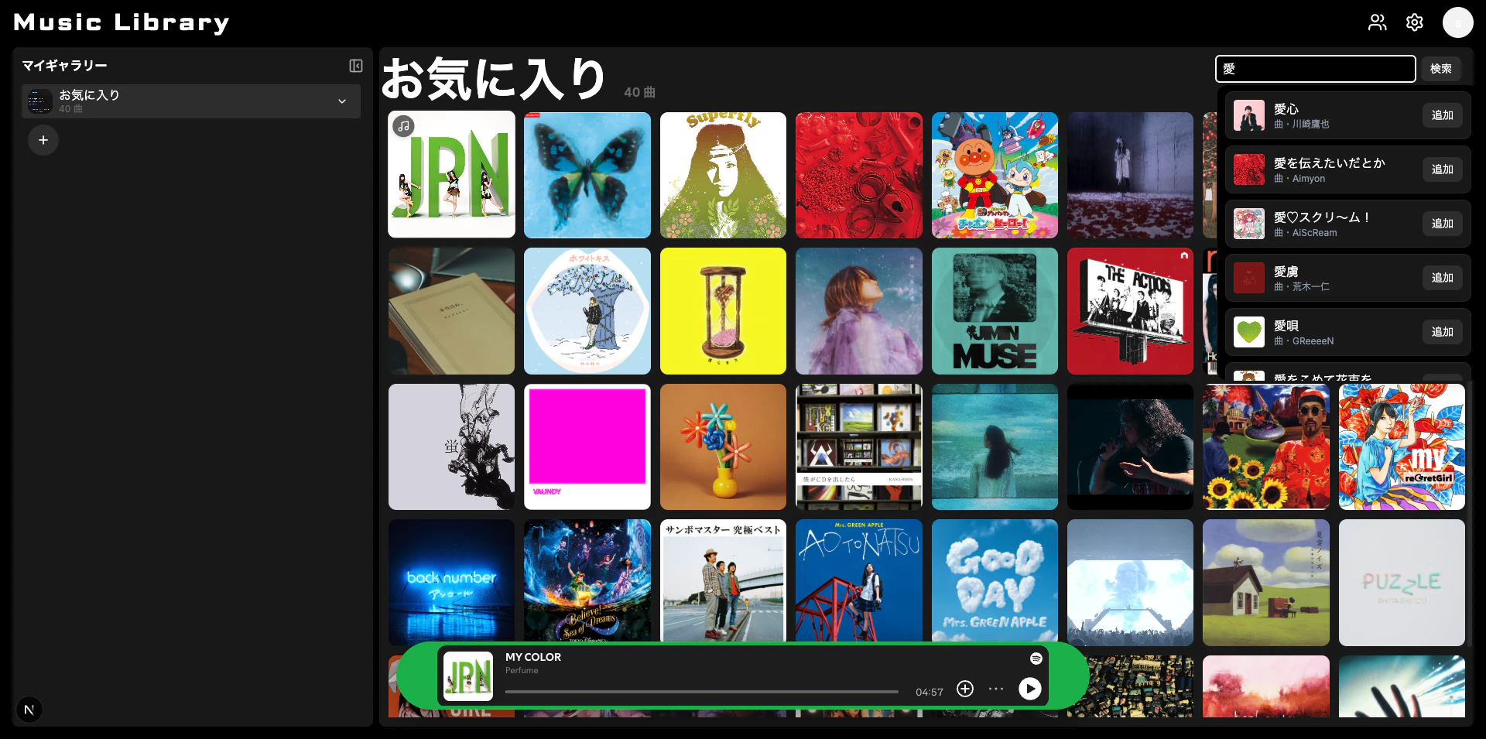Click the 検索 search button

click(x=1440, y=69)
